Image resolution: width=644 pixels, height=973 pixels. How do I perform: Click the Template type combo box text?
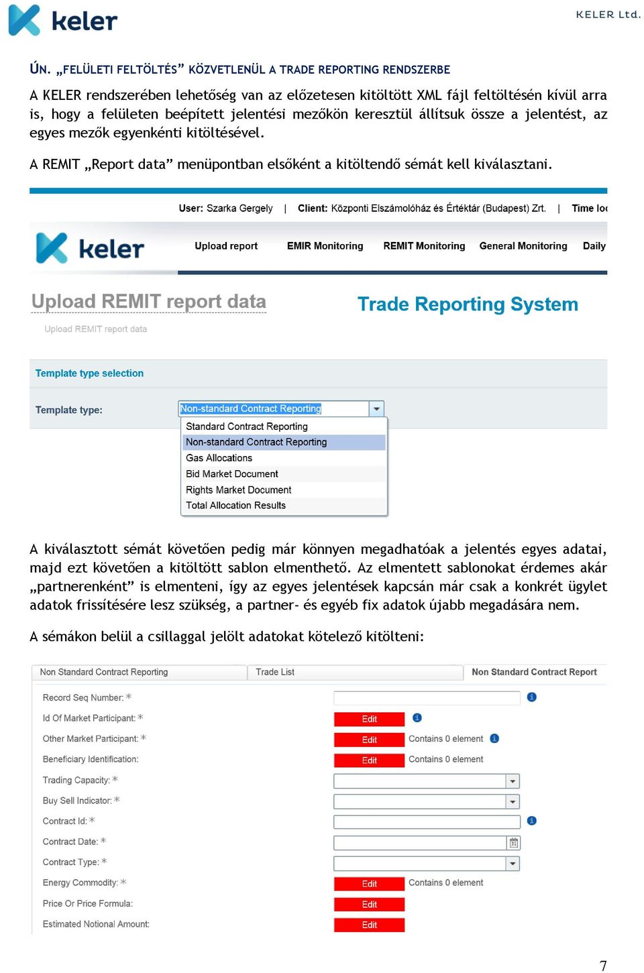[x=274, y=409]
